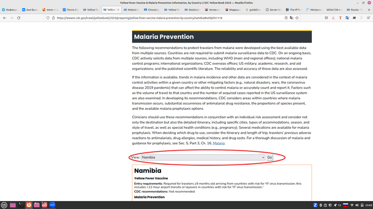Screen dimensions: 373x209
Task: Switch to the Choosing tab
Action: [151, 10]
